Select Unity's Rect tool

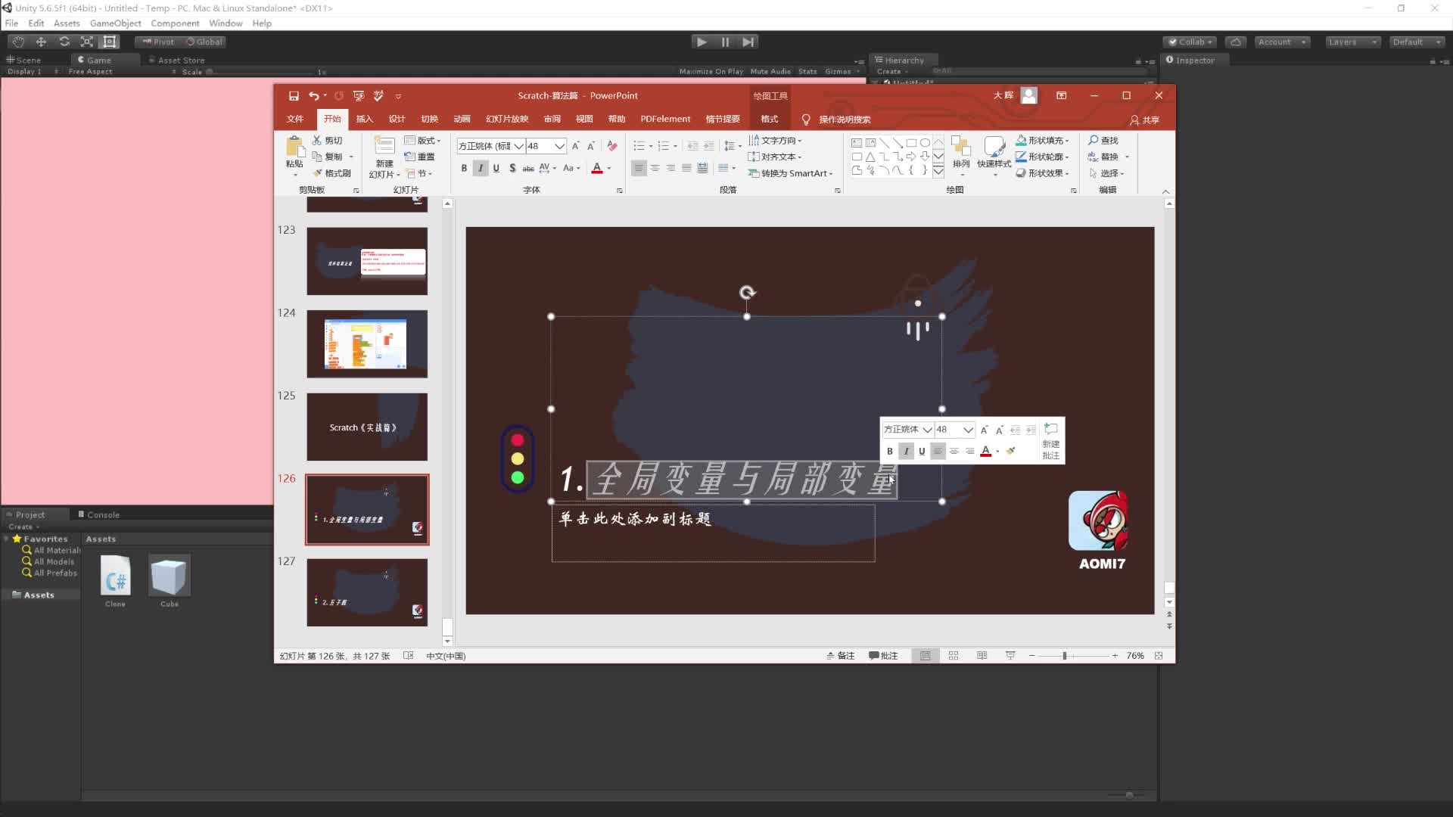110,42
